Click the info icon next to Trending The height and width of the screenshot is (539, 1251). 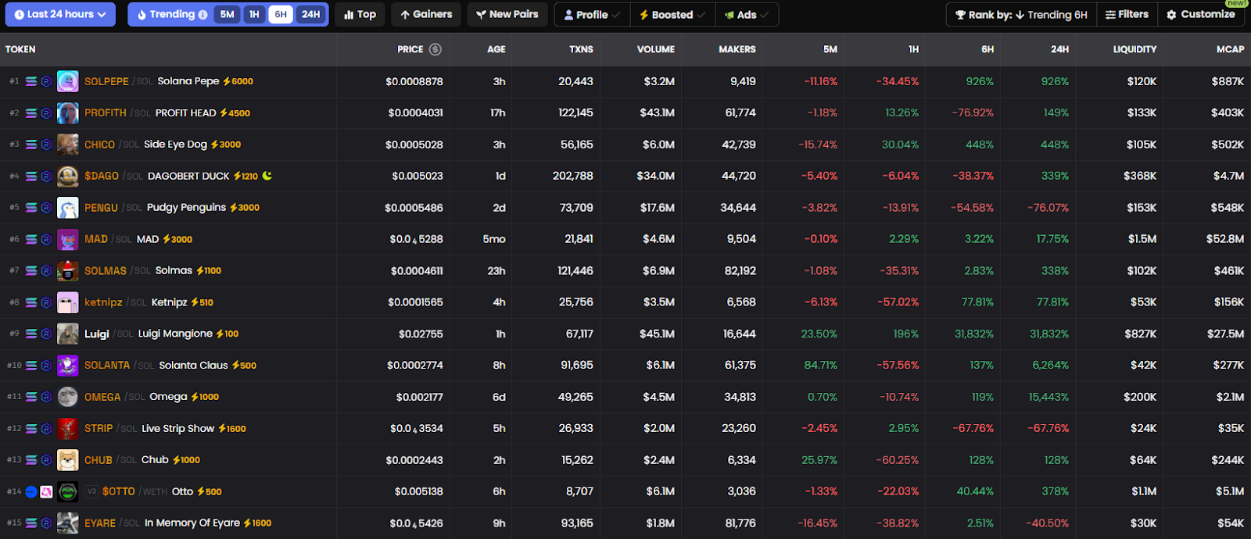[x=203, y=15]
